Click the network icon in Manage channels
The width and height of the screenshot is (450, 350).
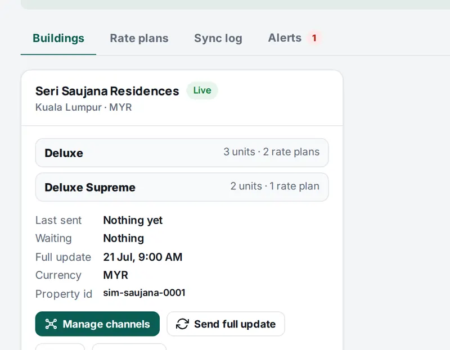[x=51, y=324]
